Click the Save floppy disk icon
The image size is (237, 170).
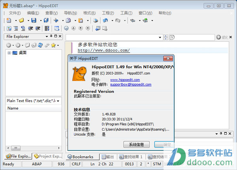click(x=34, y=21)
